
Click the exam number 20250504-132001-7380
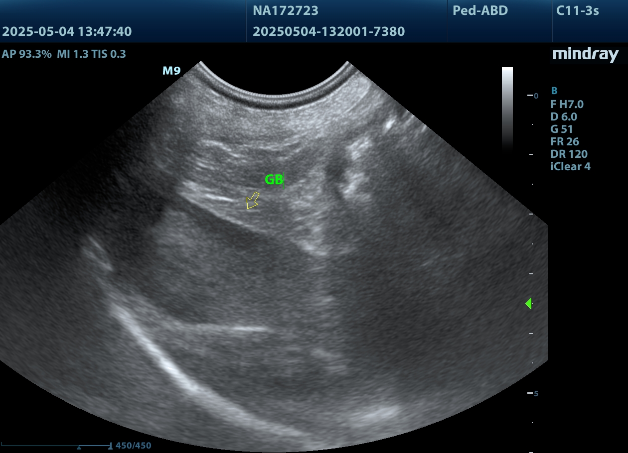328,32
